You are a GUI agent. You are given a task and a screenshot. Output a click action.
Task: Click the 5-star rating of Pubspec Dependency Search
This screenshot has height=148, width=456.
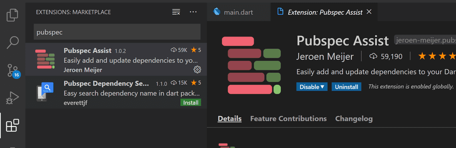coord(196,83)
